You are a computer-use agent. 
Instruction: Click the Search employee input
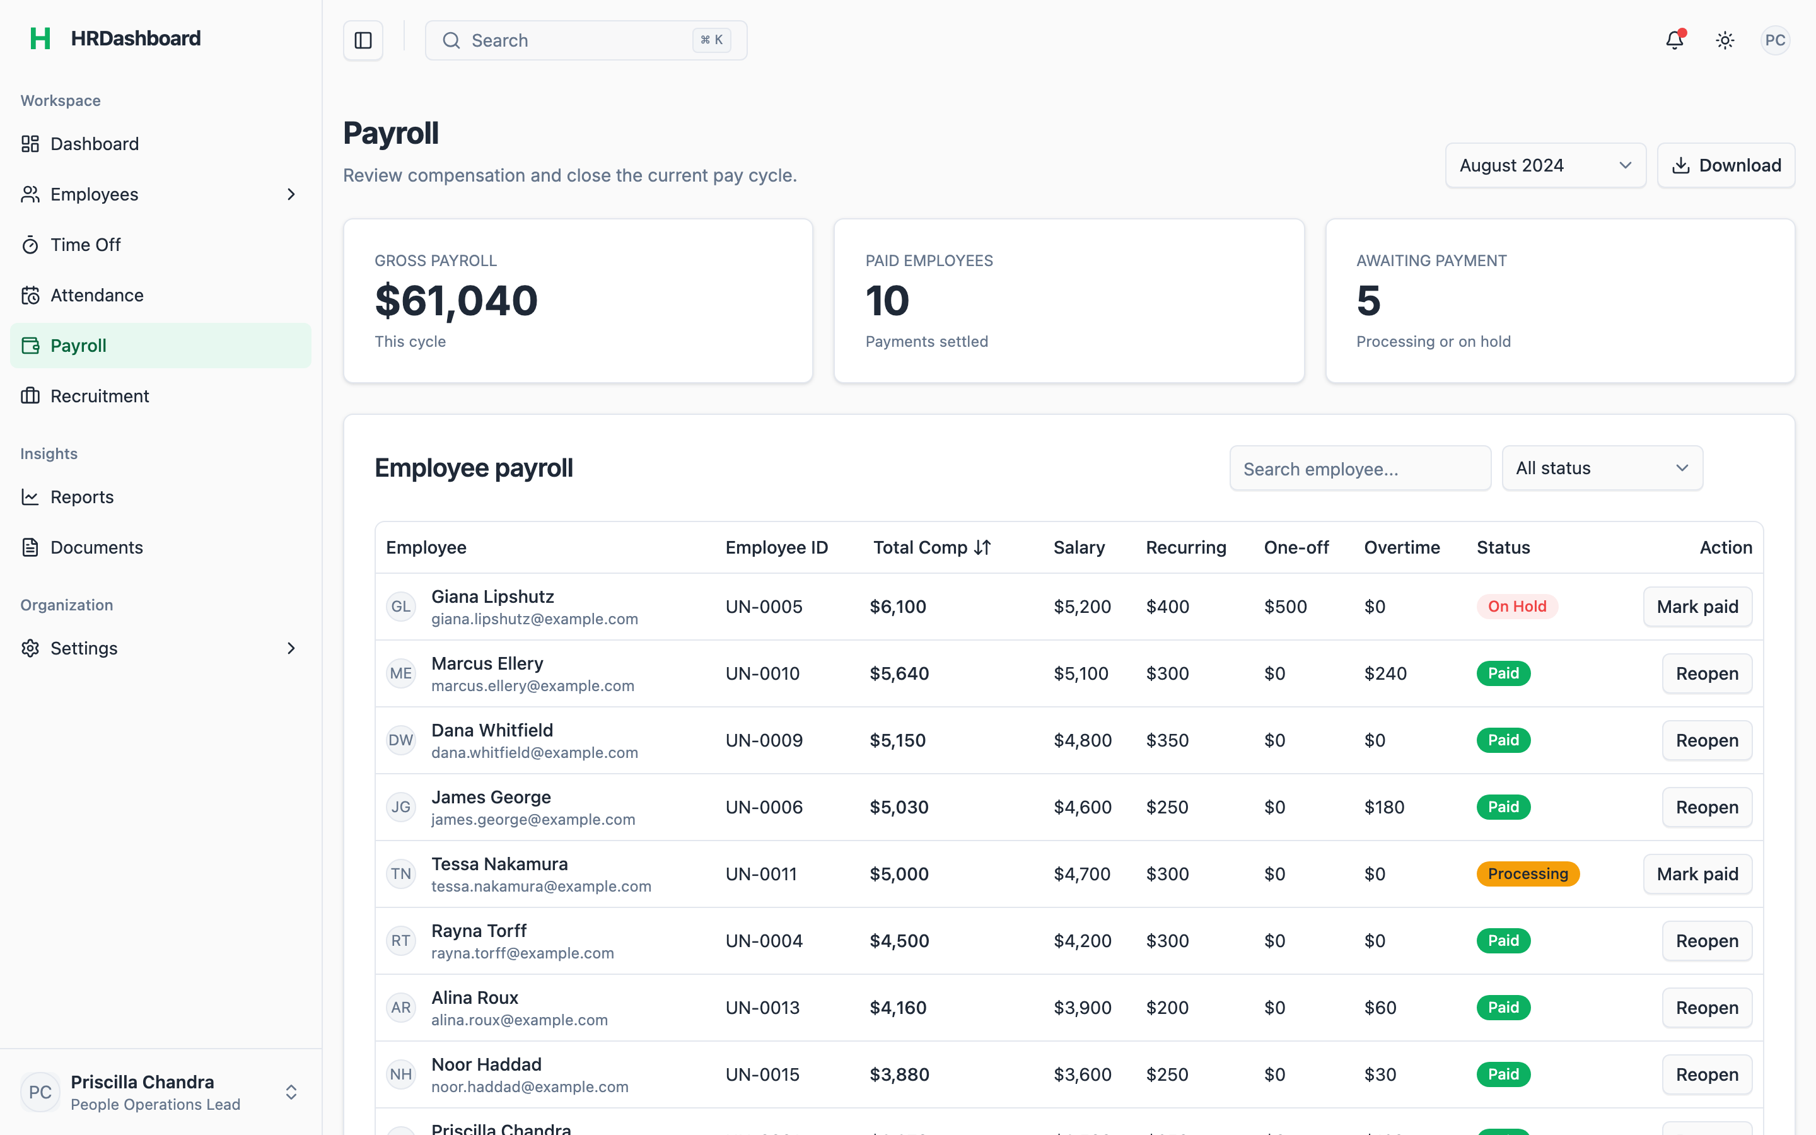click(1359, 469)
